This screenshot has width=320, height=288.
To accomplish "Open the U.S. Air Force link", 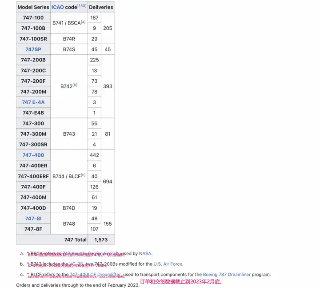I will 168,264.
